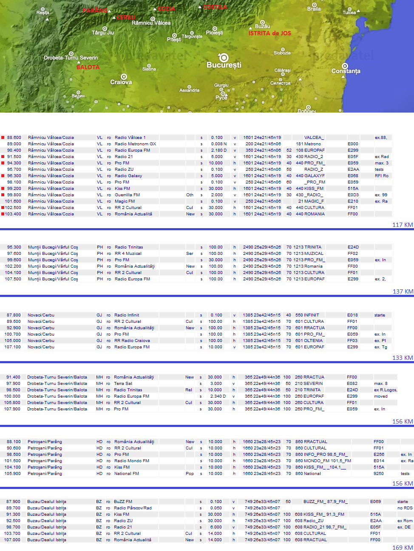Click the Râmnicu Vâlcea city marker
This screenshot has height=551, width=414.
tap(153, 19)
